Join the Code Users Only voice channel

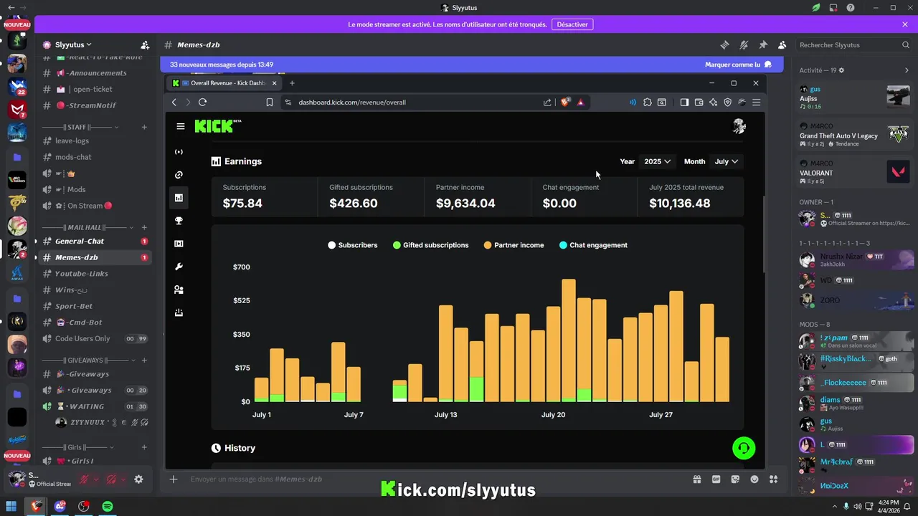click(x=95, y=339)
